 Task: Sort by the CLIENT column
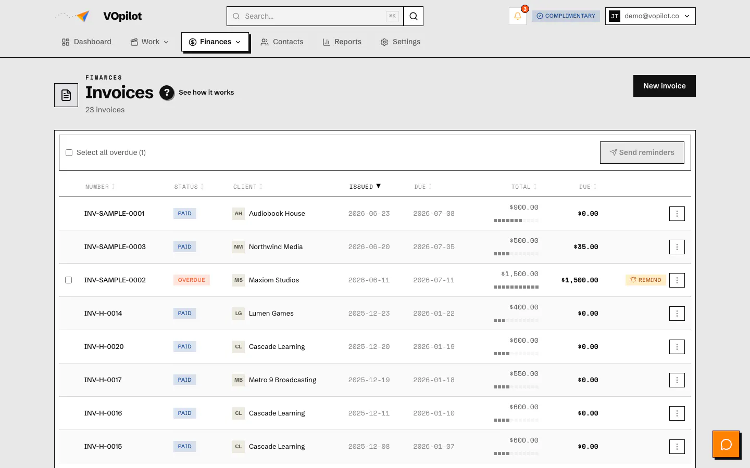[x=248, y=187]
